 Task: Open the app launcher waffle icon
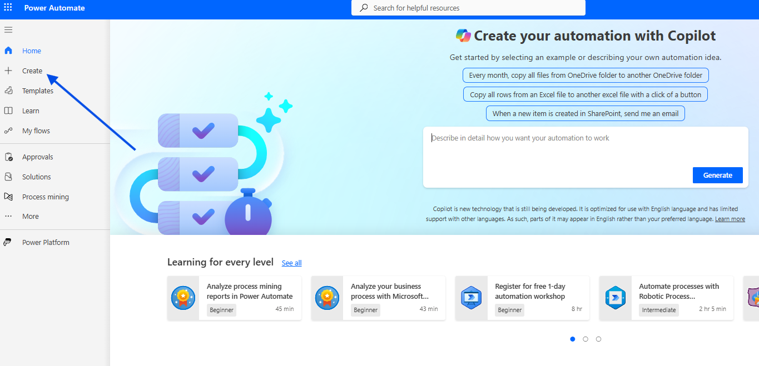click(8, 8)
